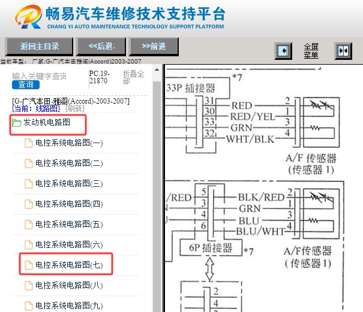Open 电控系统电路图(三)
Viewport: 363px width, 312px height.
pyautogui.click(x=69, y=183)
